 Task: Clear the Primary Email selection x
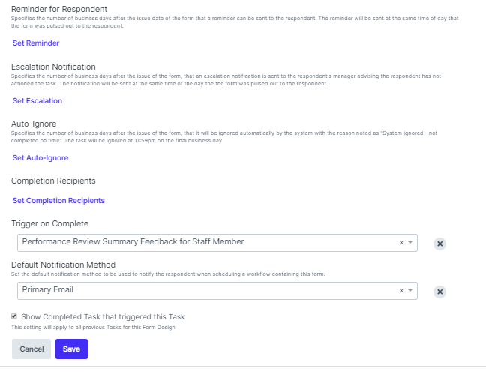pyautogui.click(x=400, y=291)
